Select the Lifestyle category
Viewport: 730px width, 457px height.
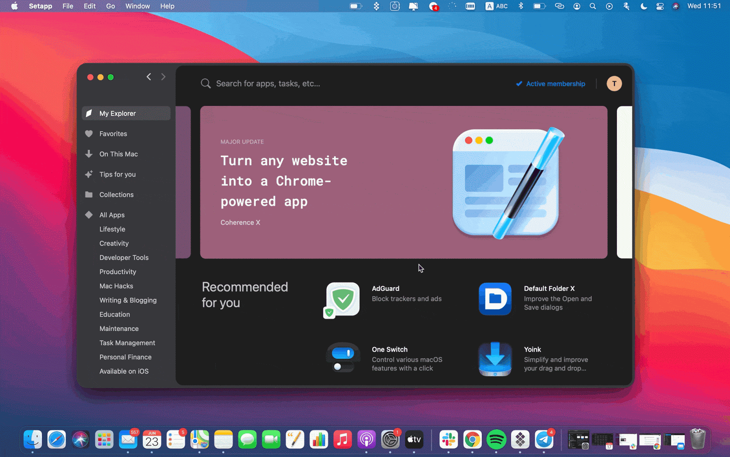click(x=112, y=229)
